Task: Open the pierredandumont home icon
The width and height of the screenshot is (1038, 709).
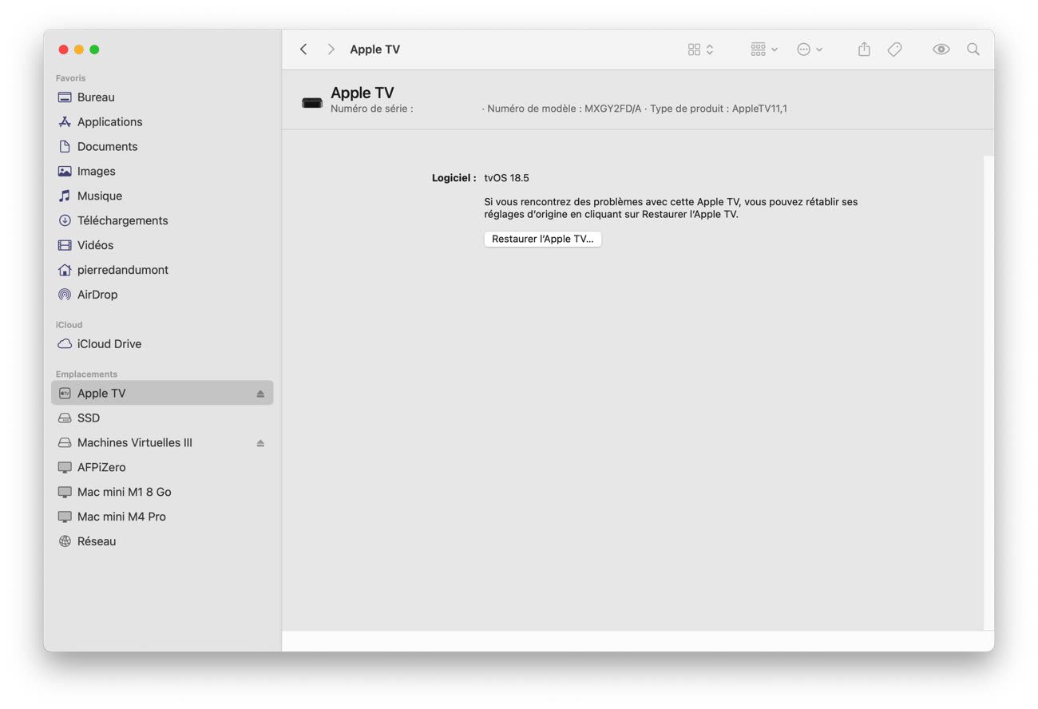Action: click(65, 271)
